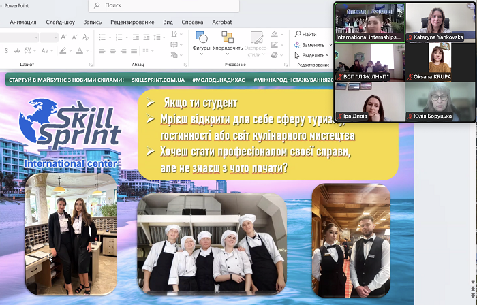This screenshot has height=305, width=477.
Task: Open the Абзац paragraph dialog launcher
Action: point(185,64)
